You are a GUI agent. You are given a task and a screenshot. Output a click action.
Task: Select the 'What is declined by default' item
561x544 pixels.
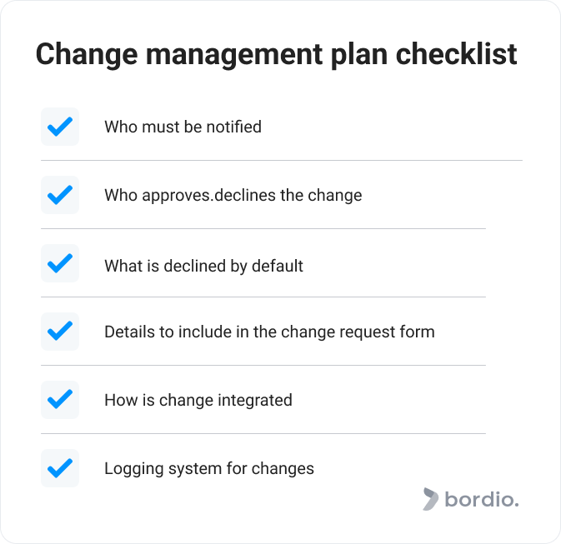[203, 266]
